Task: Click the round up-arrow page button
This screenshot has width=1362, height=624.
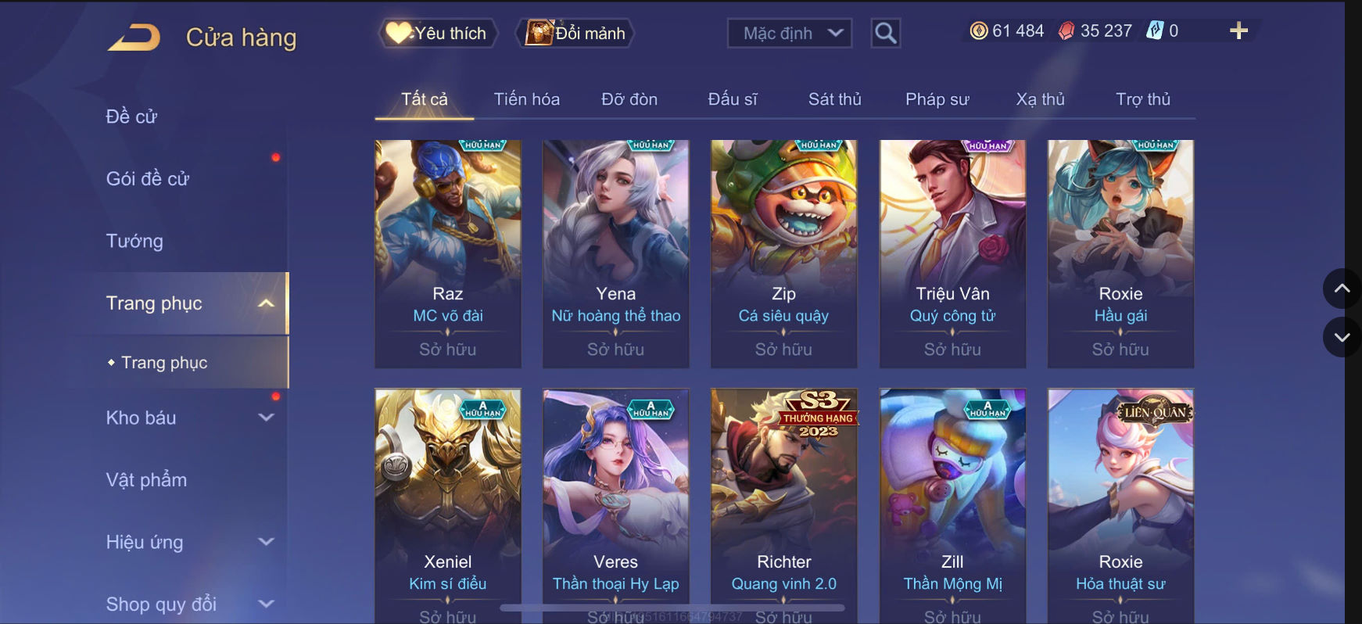Action: [x=1342, y=289]
